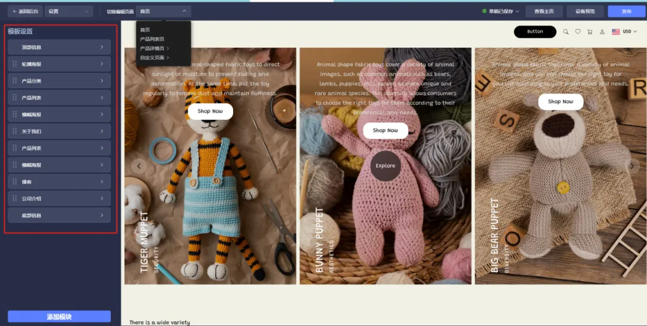647x326 pixels.
Task: Click the user account icon
Action: pyautogui.click(x=602, y=32)
